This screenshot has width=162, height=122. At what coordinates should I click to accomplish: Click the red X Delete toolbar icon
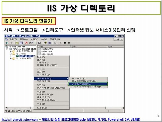pyautogui.click(x=27, y=43)
